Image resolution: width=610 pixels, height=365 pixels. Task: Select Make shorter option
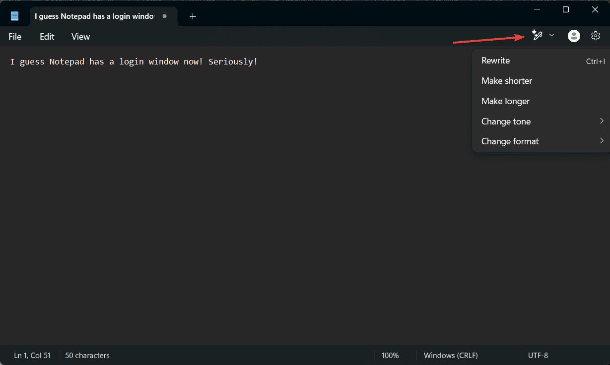coord(541,81)
